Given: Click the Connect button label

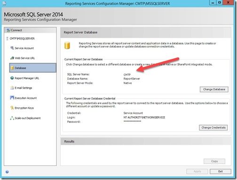Looking at the screenshot, I should (x=16, y=30).
